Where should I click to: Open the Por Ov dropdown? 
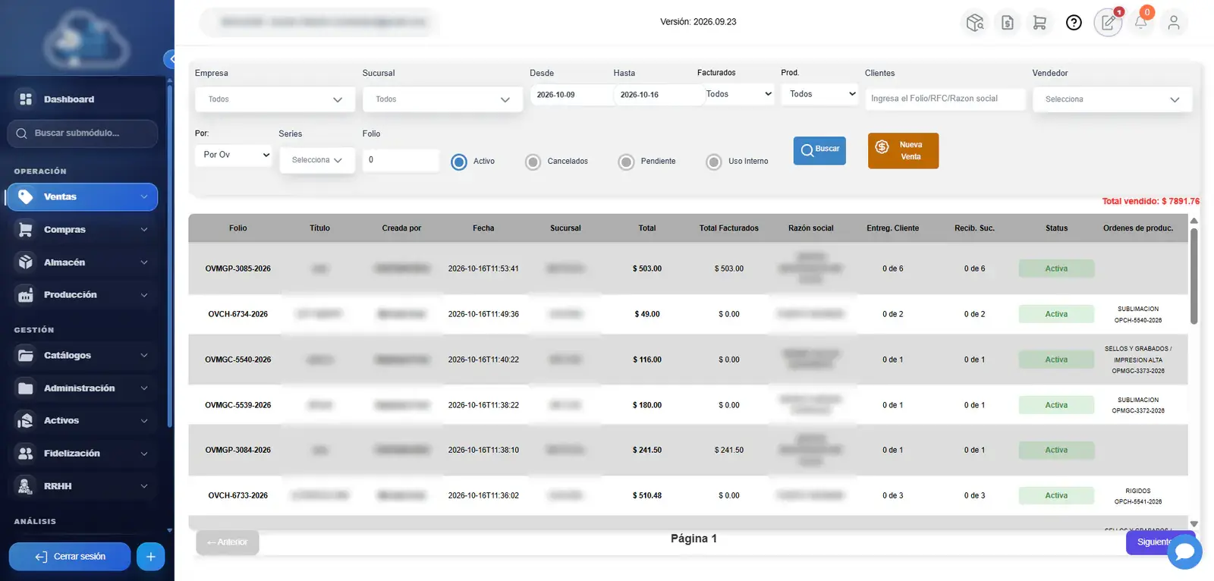coord(234,155)
